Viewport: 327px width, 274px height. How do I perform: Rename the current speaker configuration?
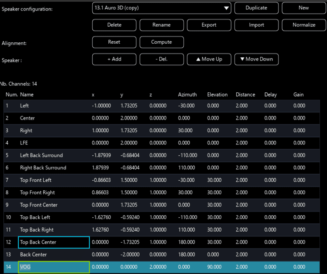tap(161, 25)
